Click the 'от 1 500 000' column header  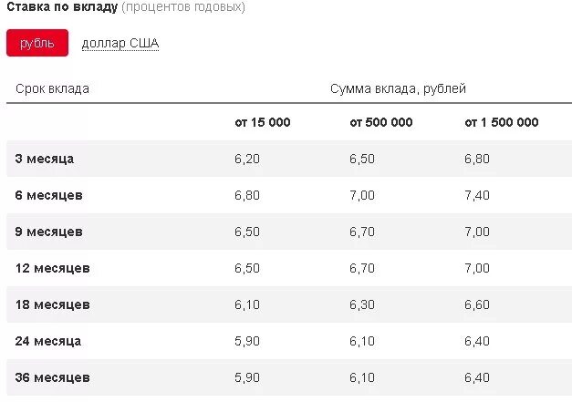point(501,122)
